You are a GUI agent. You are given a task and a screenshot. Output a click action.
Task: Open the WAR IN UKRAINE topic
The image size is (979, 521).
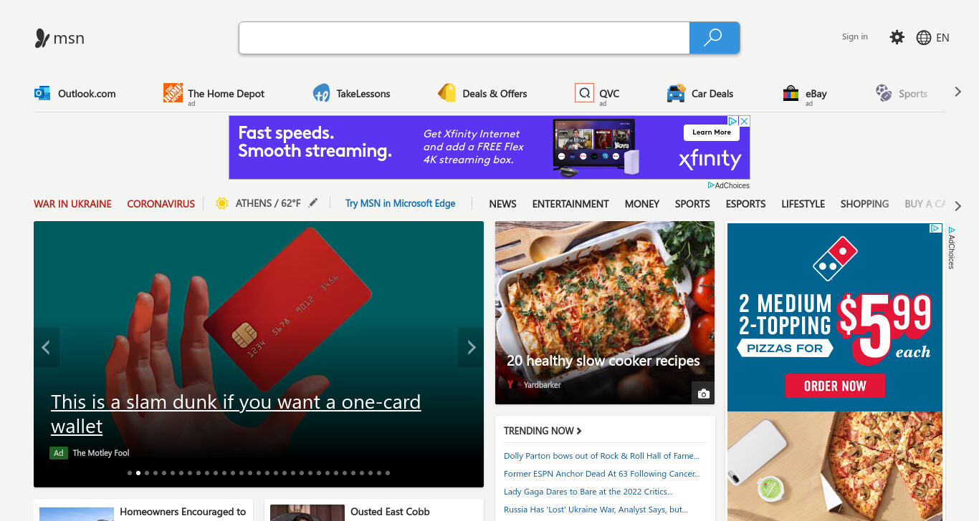coord(72,204)
